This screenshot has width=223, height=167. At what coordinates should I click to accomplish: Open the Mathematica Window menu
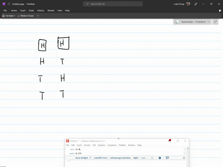(x=131, y=145)
